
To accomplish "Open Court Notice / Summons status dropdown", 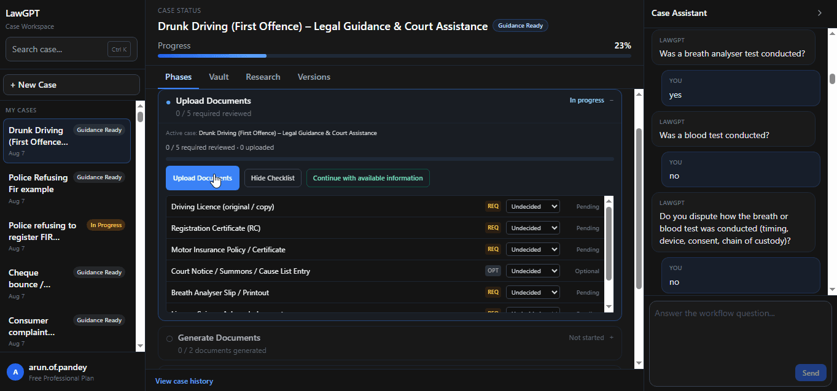I will (533, 271).
